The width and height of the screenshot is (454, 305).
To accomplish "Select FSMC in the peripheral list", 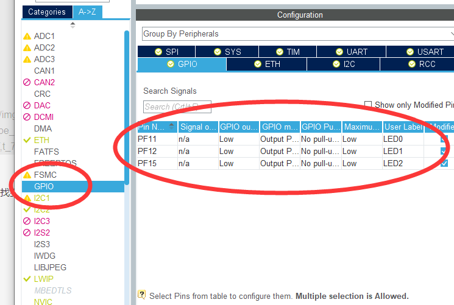I will pos(45,175).
